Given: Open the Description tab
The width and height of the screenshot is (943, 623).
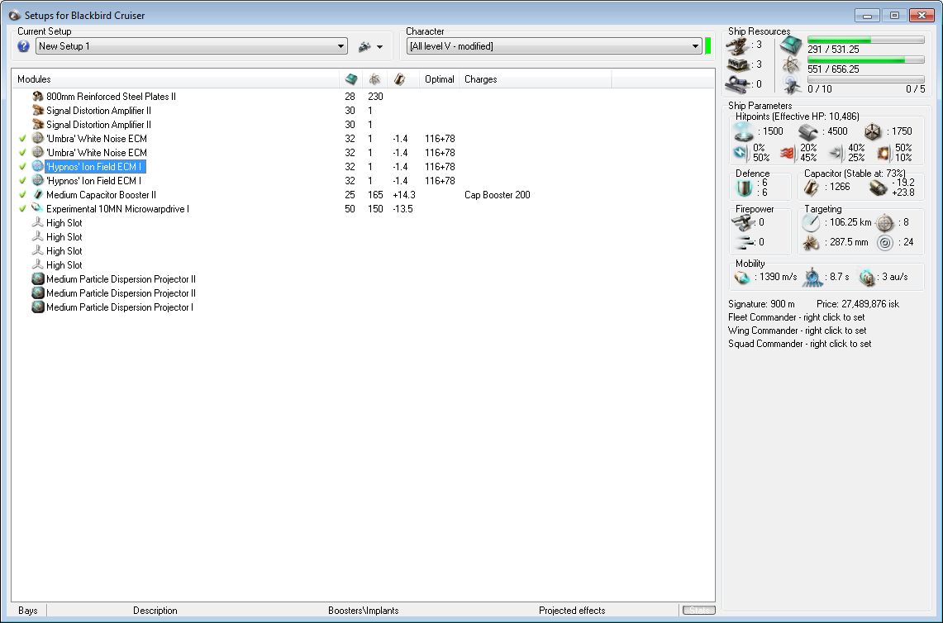Looking at the screenshot, I should coord(155,611).
